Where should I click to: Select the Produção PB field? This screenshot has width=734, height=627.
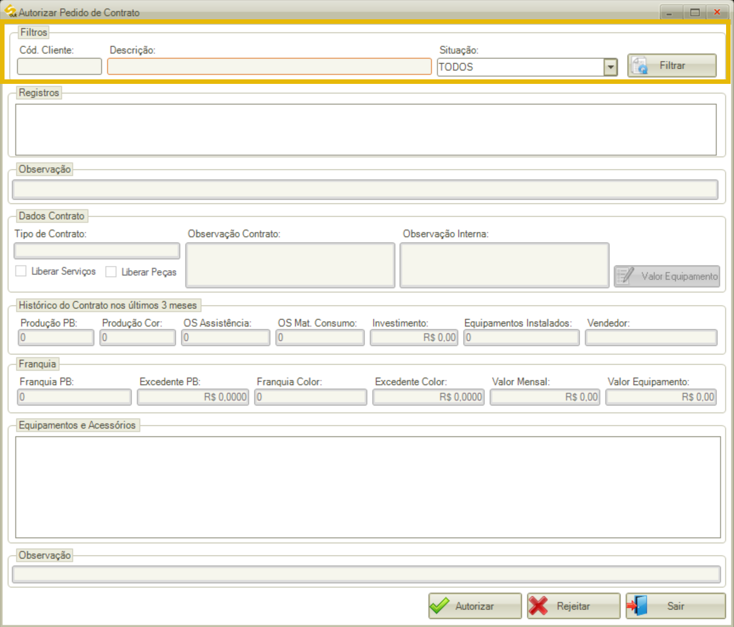[56, 337]
